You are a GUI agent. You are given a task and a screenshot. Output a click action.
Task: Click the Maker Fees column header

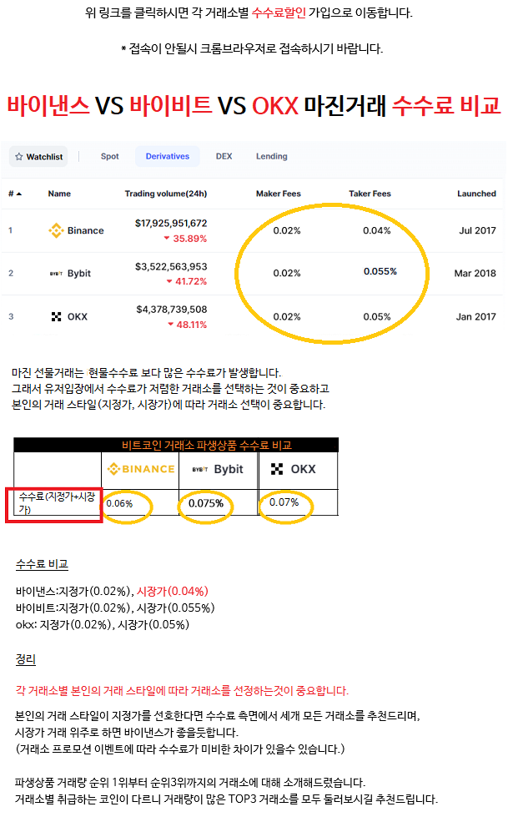pos(279,194)
